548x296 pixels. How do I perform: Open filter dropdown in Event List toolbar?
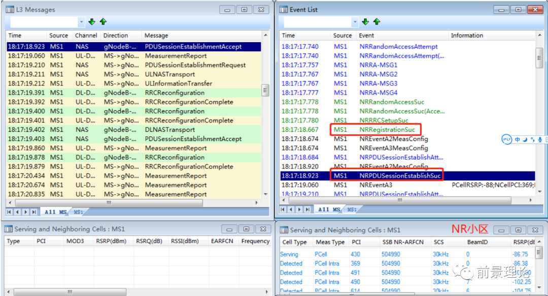(355, 22)
